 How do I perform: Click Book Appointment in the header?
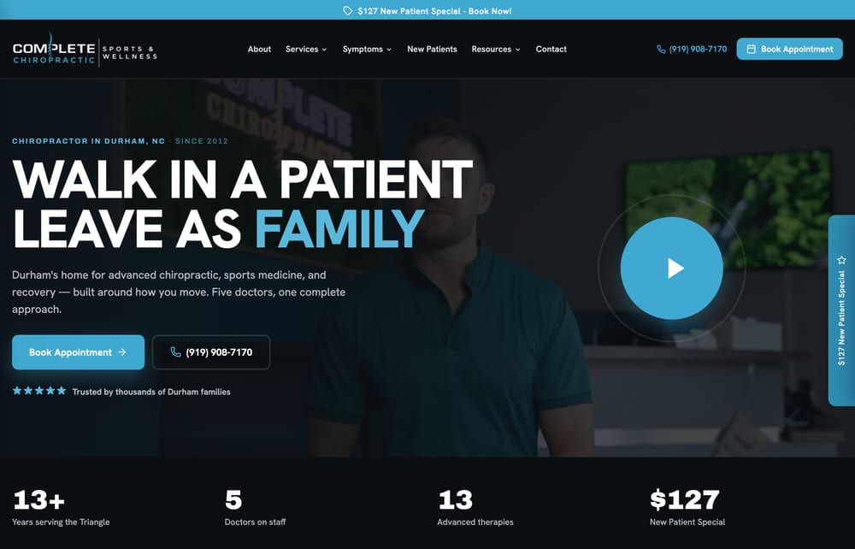[789, 49]
